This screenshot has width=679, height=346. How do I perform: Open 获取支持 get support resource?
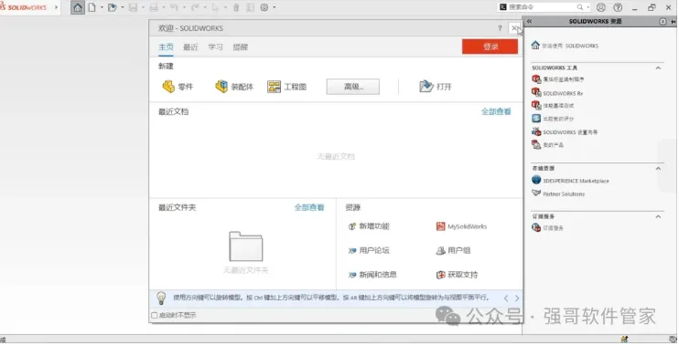click(457, 275)
